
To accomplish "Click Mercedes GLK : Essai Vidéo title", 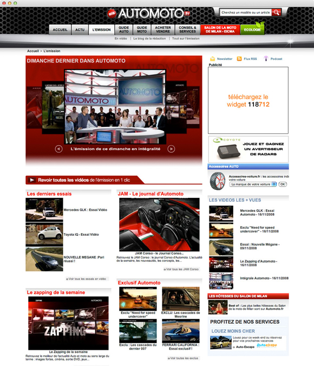I will 86,210.
